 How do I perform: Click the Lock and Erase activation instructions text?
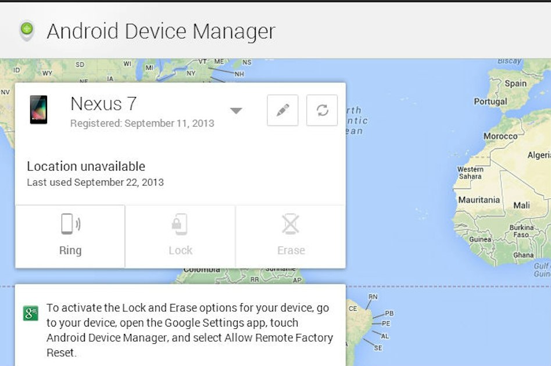click(189, 330)
